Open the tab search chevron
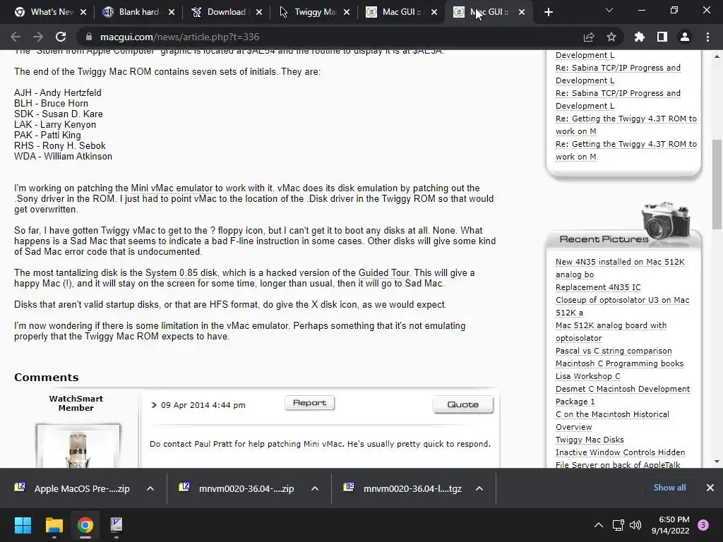723x542 pixels. pos(609,11)
